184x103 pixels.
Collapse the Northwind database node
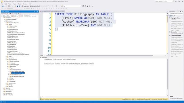click(x=5, y=21)
